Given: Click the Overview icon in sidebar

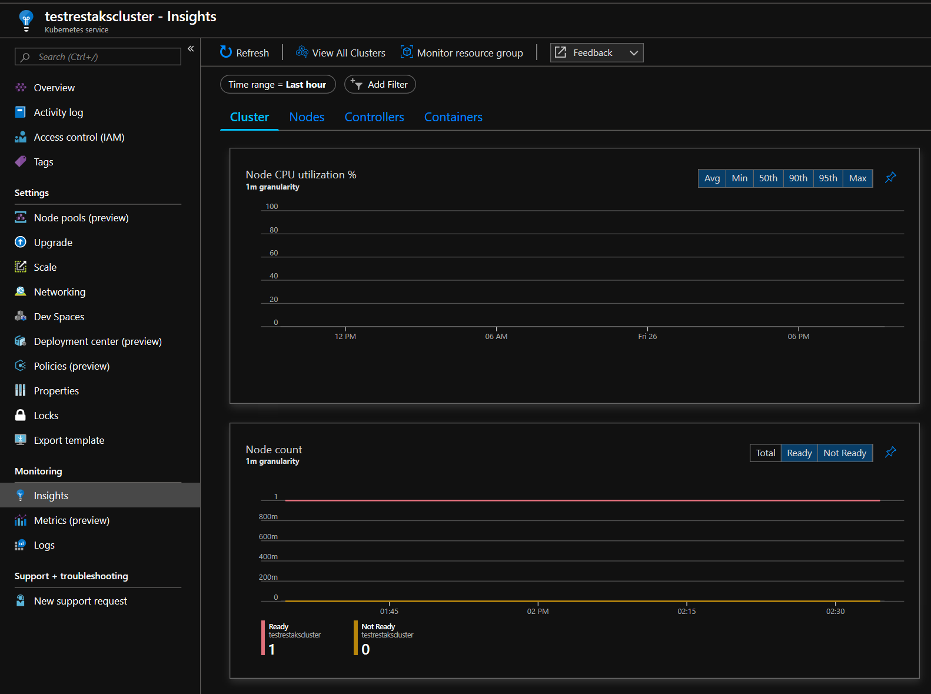Looking at the screenshot, I should click(x=21, y=88).
